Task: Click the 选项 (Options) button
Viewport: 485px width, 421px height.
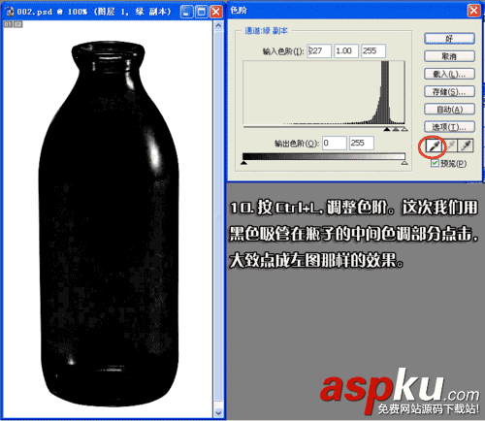Action: (449, 127)
